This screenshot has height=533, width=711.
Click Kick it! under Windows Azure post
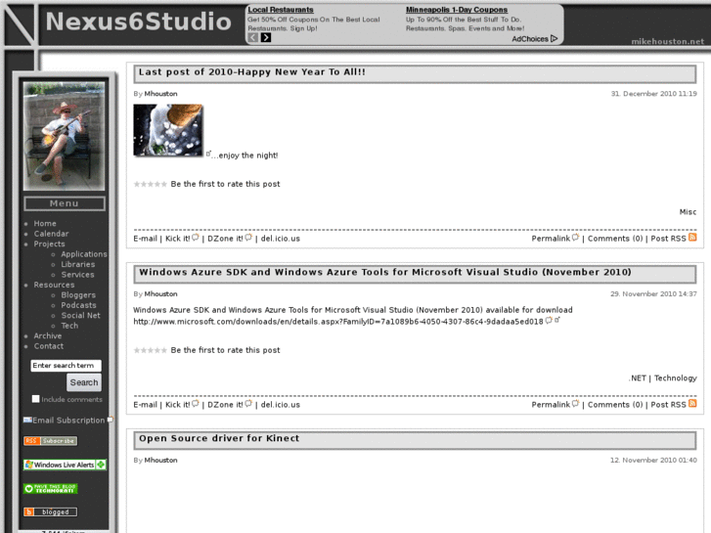(178, 405)
